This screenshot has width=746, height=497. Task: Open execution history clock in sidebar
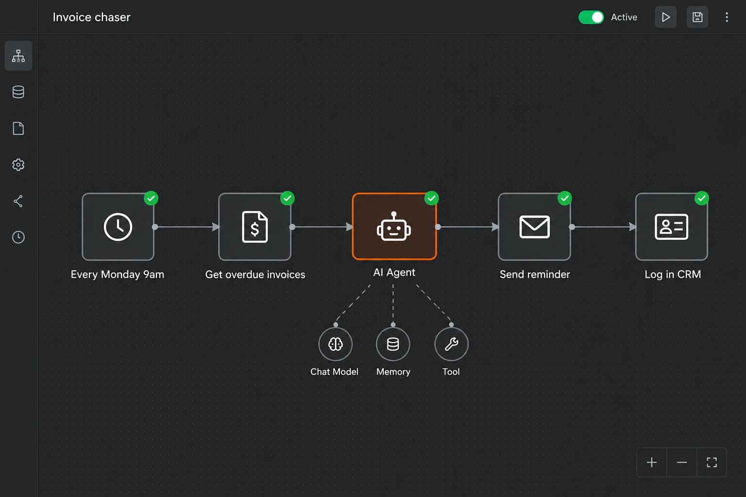pyautogui.click(x=18, y=237)
